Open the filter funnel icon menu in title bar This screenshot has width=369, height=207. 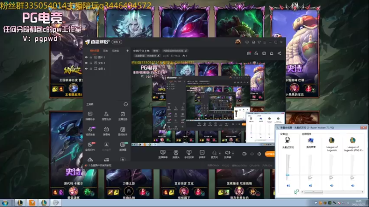(x=259, y=42)
